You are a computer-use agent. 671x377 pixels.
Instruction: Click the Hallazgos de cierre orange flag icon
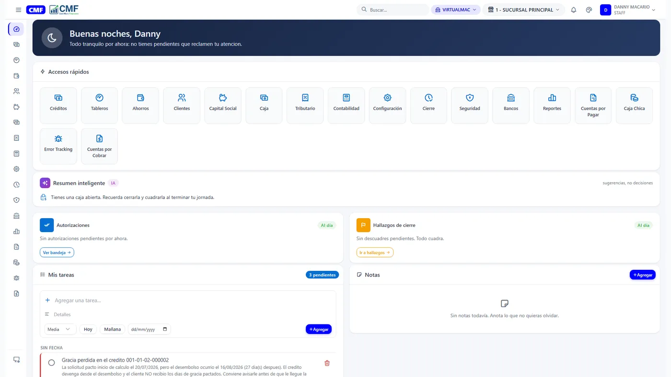363,225
